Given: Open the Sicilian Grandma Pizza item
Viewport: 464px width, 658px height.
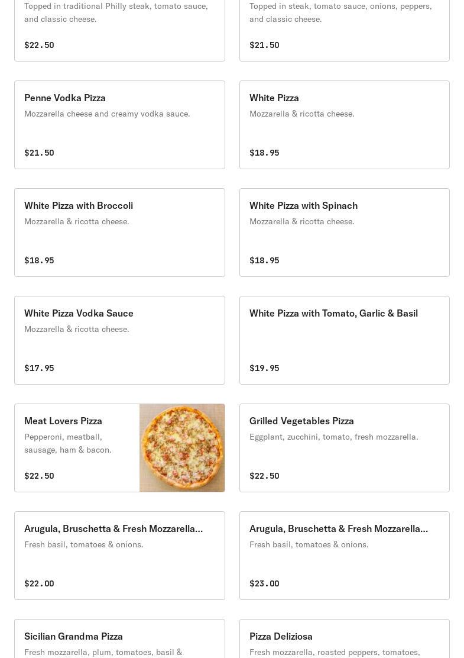Looking at the screenshot, I should (119, 639).
